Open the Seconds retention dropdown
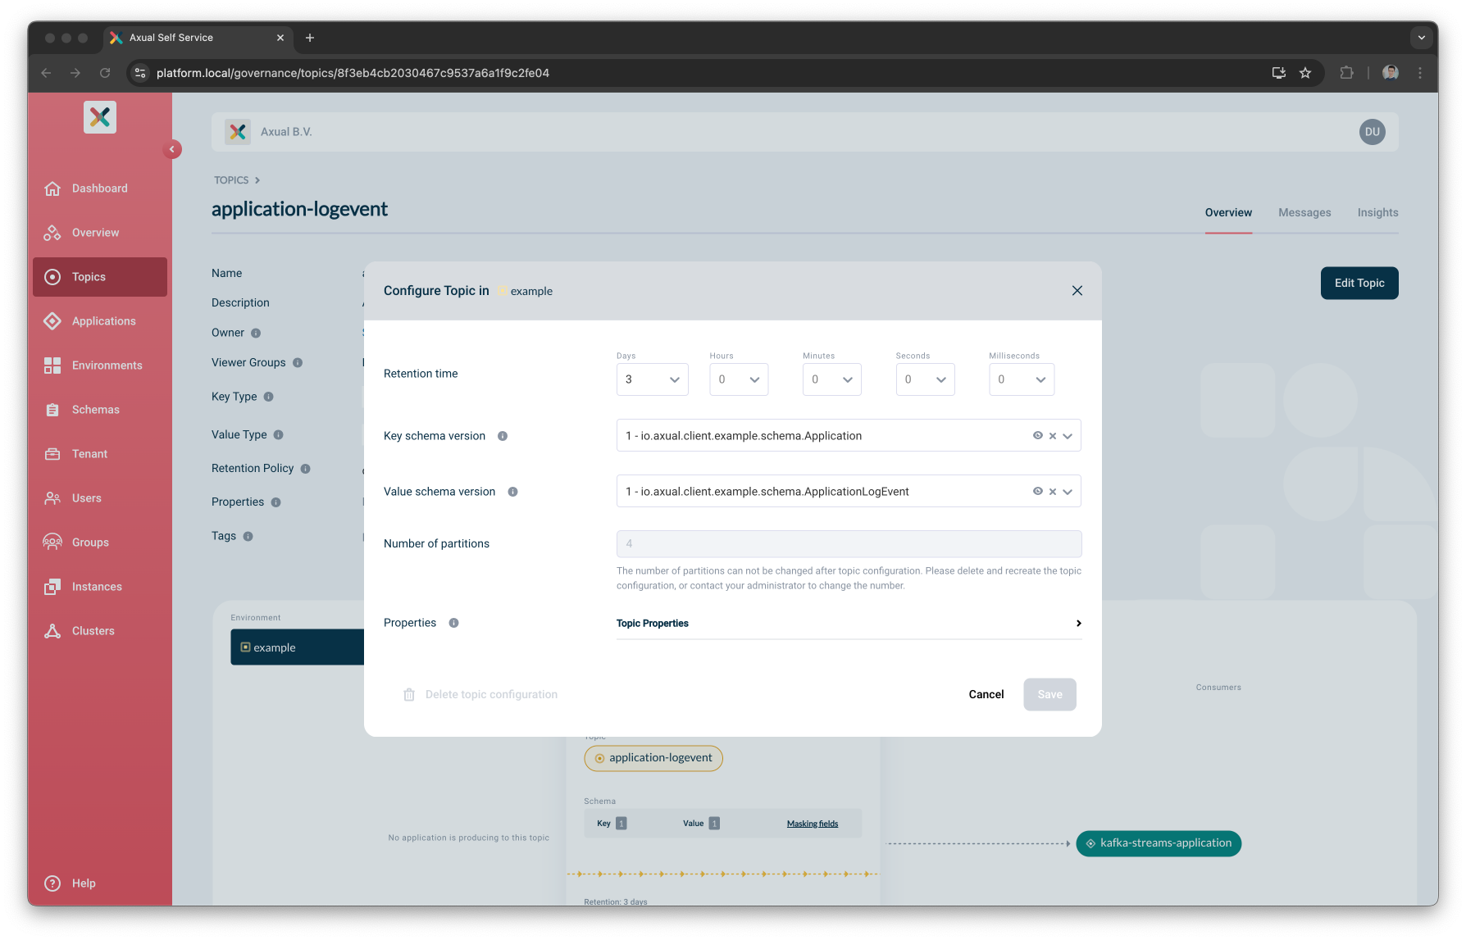Image resolution: width=1466 pixels, height=940 pixels. [x=925, y=379]
